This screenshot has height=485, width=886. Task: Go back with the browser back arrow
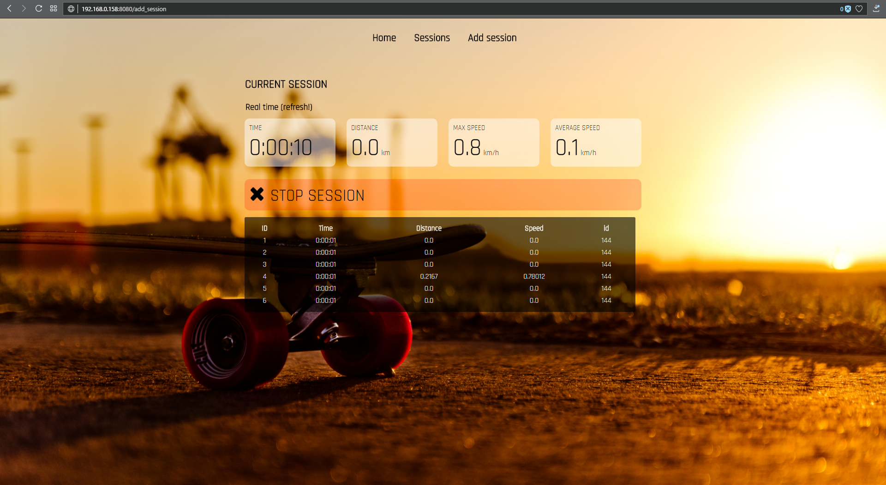point(9,8)
